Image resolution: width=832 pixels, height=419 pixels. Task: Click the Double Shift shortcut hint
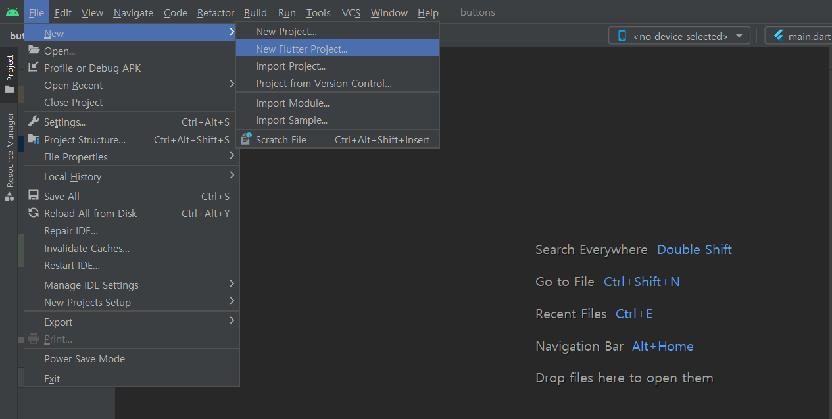coord(695,249)
